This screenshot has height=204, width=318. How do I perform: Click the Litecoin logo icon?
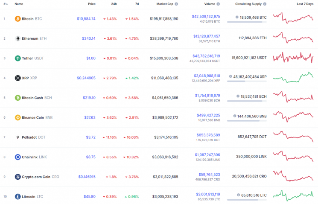(x=18, y=196)
